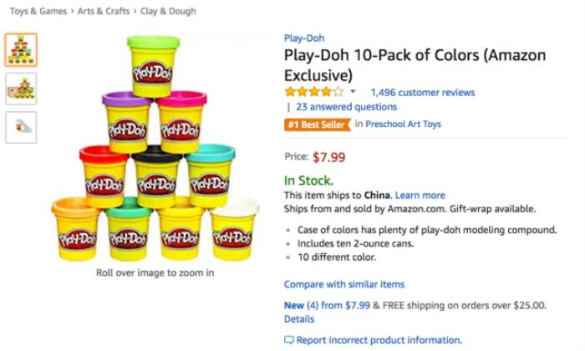The height and width of the screenshot is (351, 585).
Task: Navigate to Toys & Games breadcrumb
Action: coord(37,12)
